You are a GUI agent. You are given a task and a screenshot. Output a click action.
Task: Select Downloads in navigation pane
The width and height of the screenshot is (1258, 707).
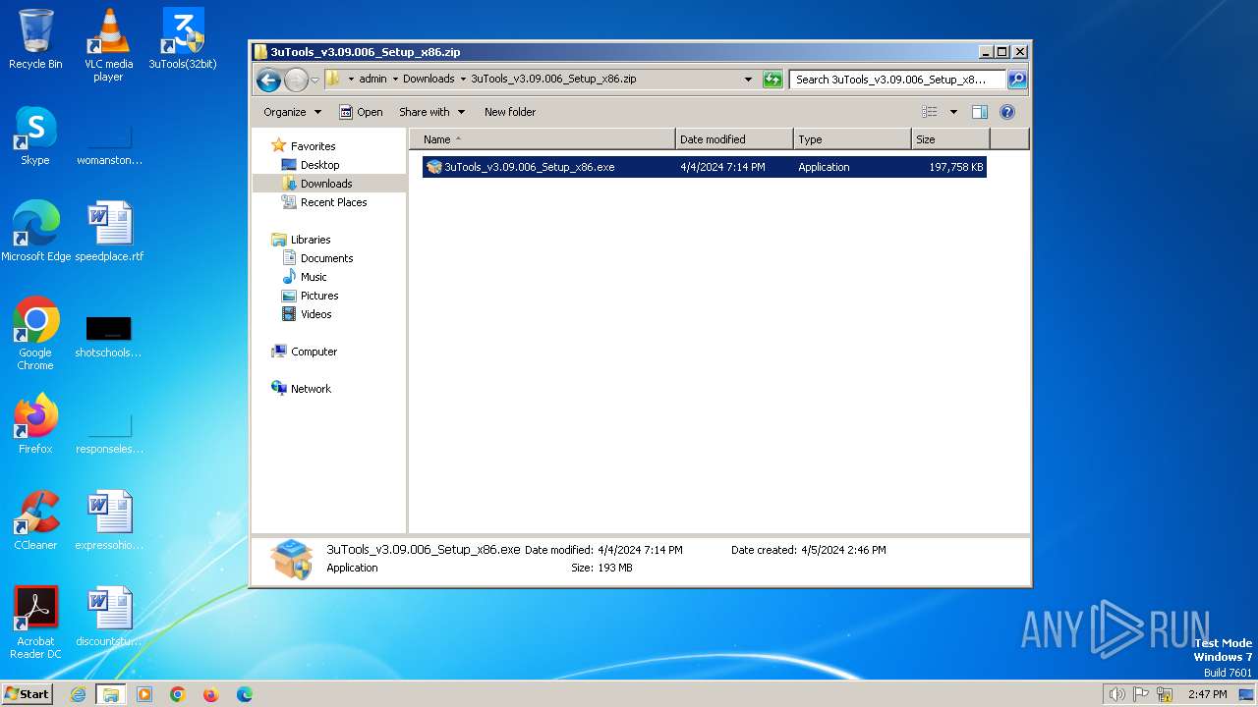[326, 184]
